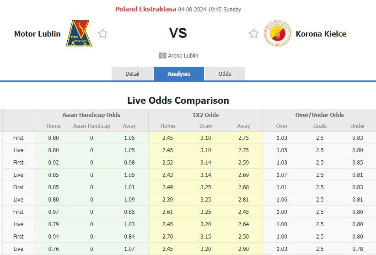Click the 1X2 home odds 2.70

167,236
